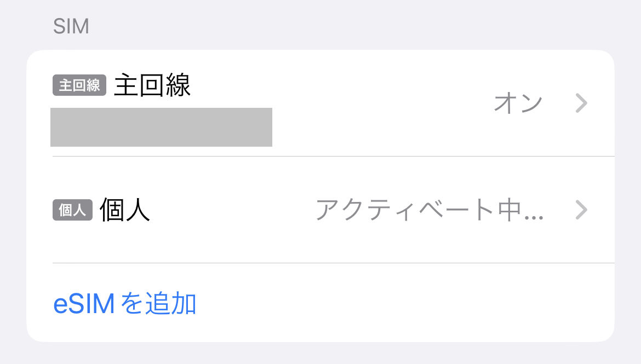Click the オン status of 主回線
This screenshot has height=364, width=641.
point(518,103)
